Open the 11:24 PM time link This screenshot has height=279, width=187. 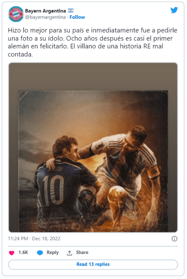point(18,238)
